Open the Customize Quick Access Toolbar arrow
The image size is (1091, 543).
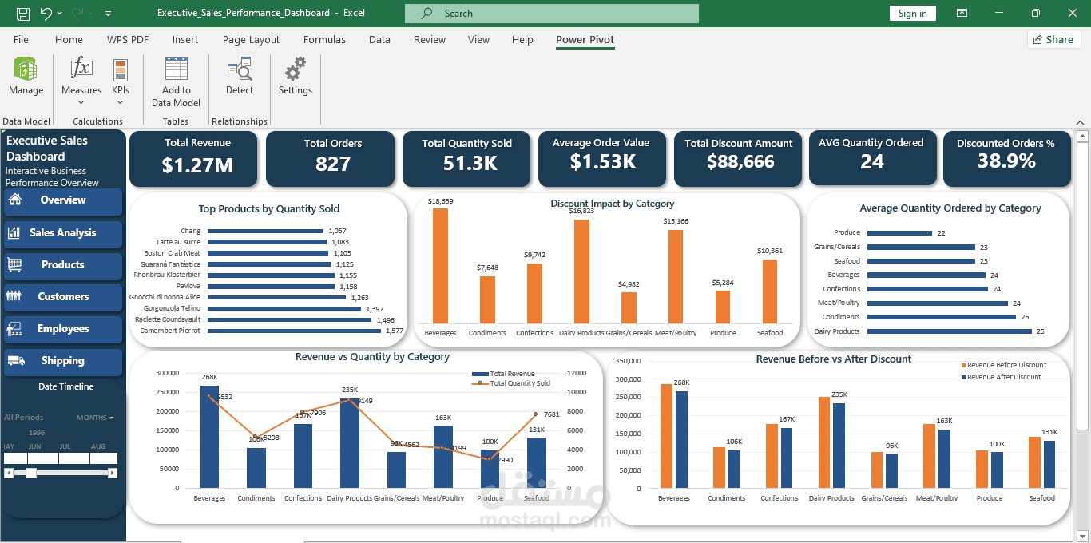108,14
